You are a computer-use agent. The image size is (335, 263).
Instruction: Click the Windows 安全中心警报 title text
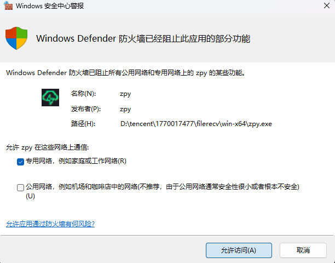pos(50,6)
